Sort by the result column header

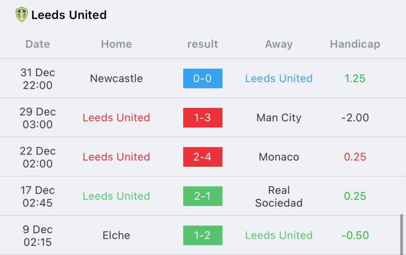(203, 44)
